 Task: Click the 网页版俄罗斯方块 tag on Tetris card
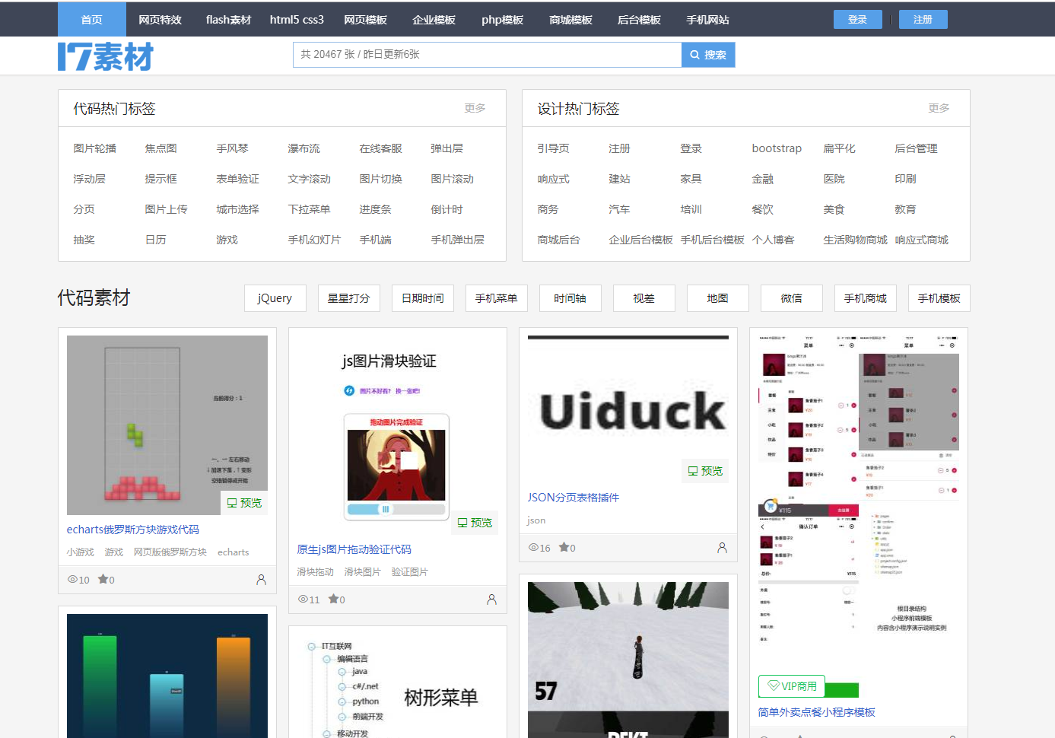pyautogui.click(x=170, y=552)
